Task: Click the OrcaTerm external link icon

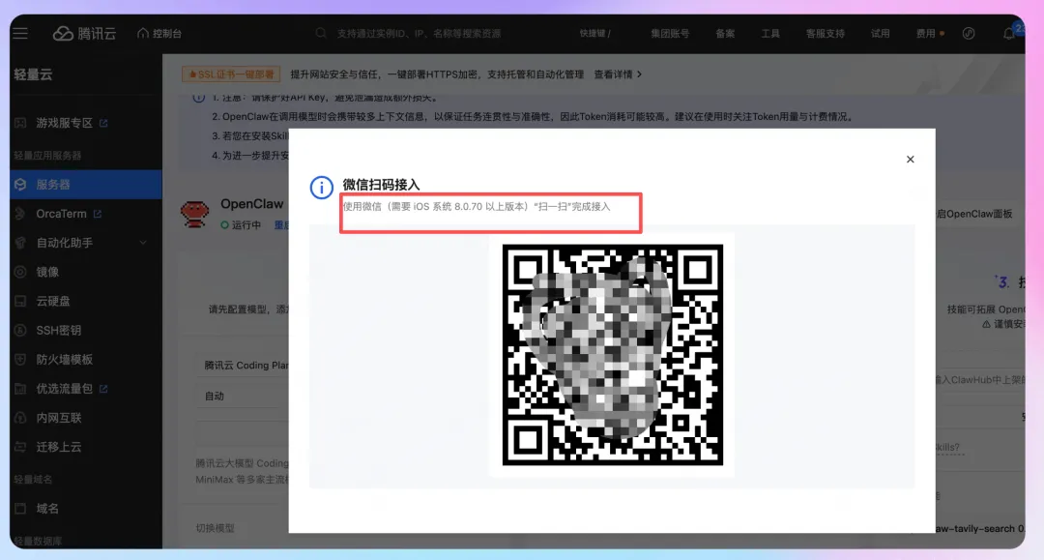Action: click(98, 214)
